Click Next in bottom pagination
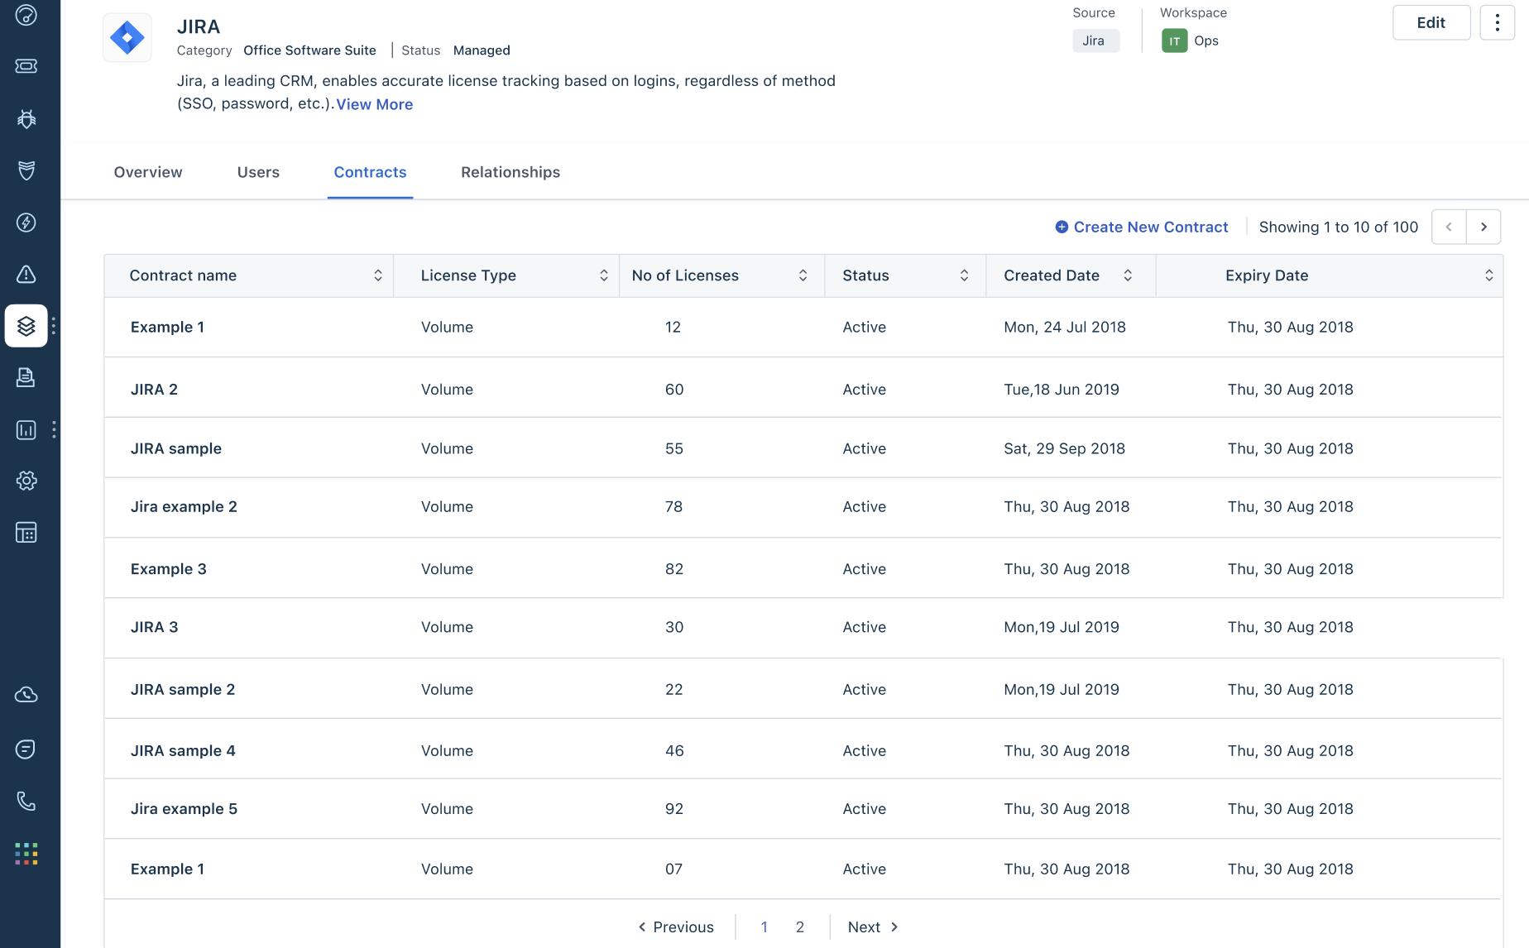 (873, 927)
